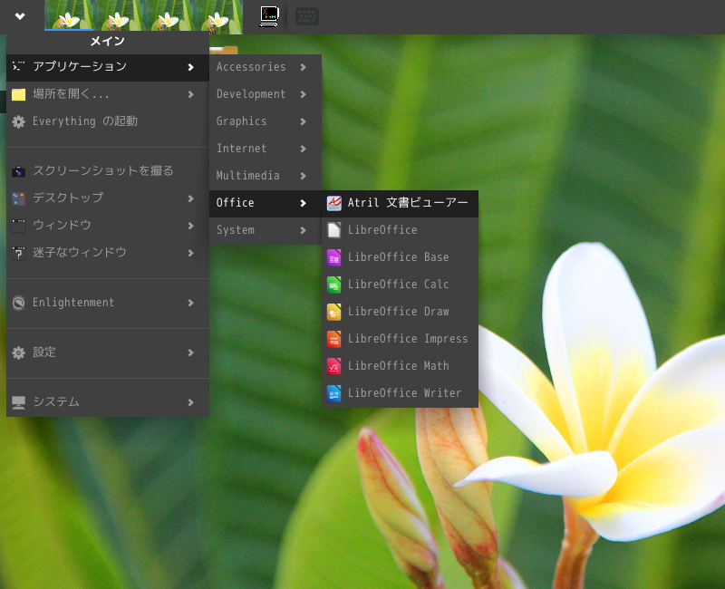Click the down-chevron main menu button

[x=20, y=16]
